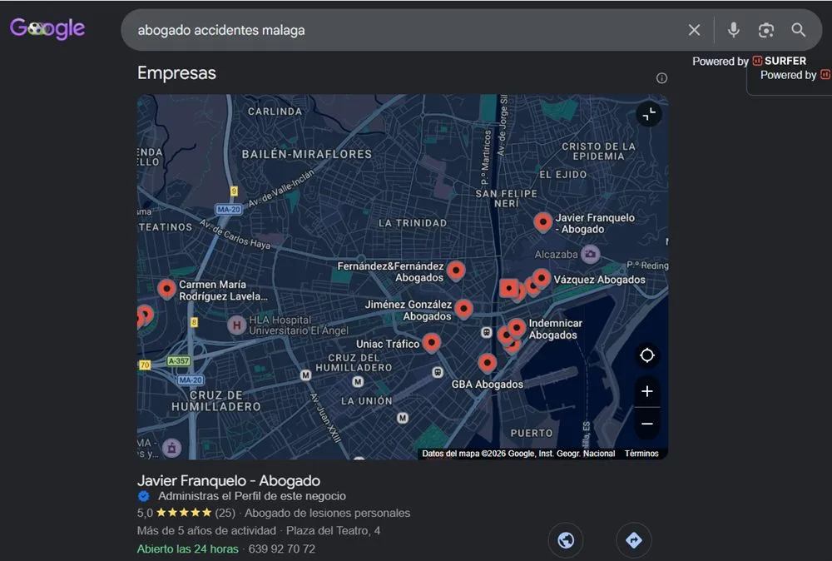The height and width of the screenshot is (561, 832).
Task: Click the Uniac Tráfico map label
Action: [388, 344]
